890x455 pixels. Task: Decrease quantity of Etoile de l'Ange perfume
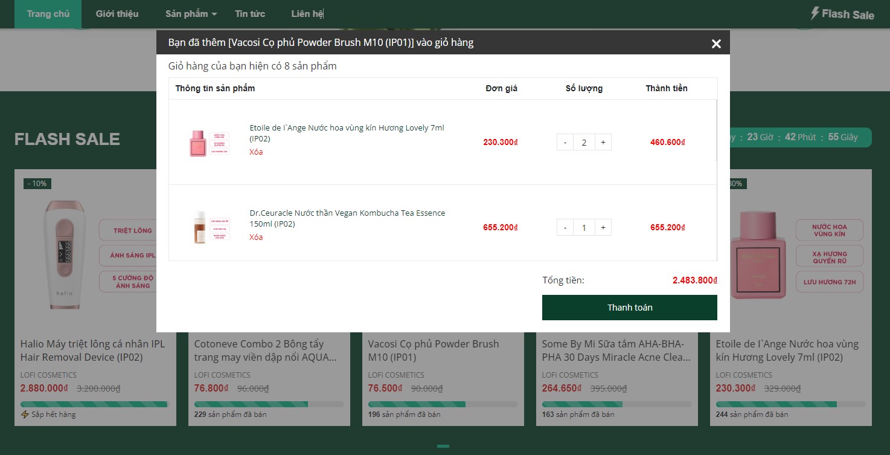[x=565, y=143]
